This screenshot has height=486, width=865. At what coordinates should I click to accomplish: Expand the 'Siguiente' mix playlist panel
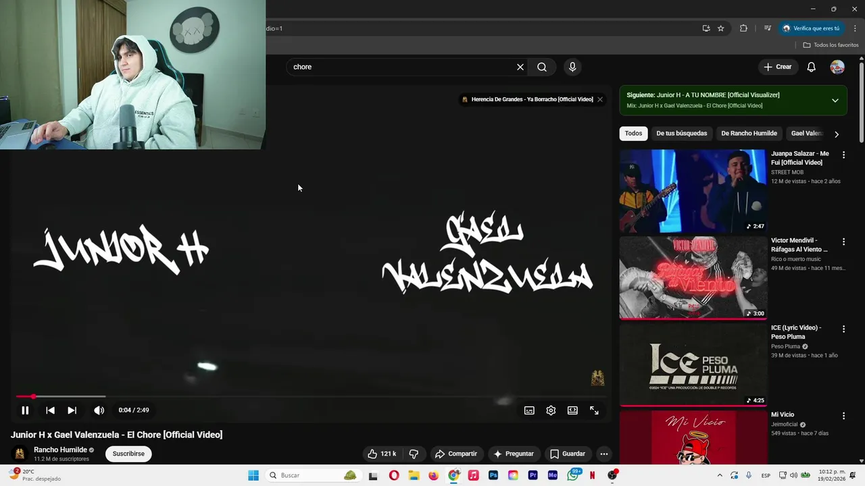(835, 100)
